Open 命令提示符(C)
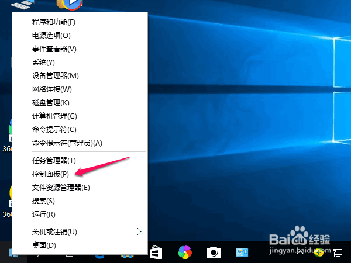 [80, 130]
